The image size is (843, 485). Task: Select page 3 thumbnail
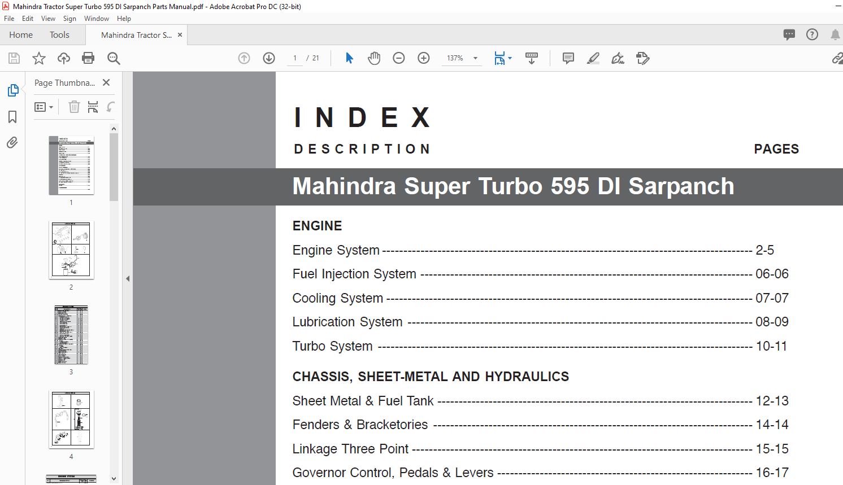pos(71,335)
